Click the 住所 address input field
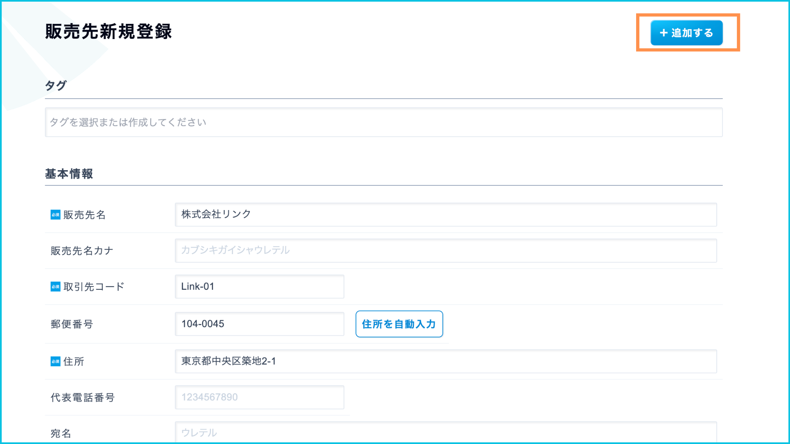The width and height of the screenshot is (790, 444). 446,361
